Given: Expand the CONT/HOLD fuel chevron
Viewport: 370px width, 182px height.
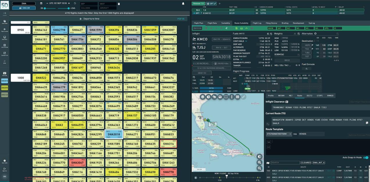Looking at the screenshot, I should 246,41.
